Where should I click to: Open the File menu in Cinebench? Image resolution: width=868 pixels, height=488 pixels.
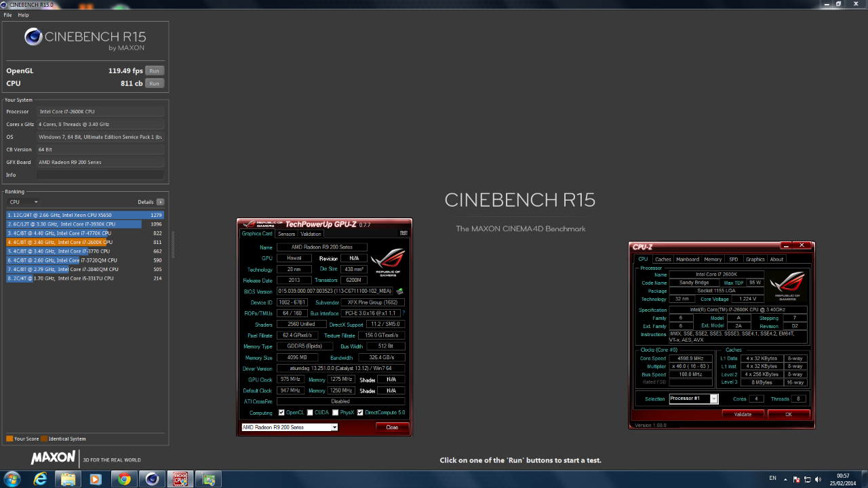[x=8, y=15]
